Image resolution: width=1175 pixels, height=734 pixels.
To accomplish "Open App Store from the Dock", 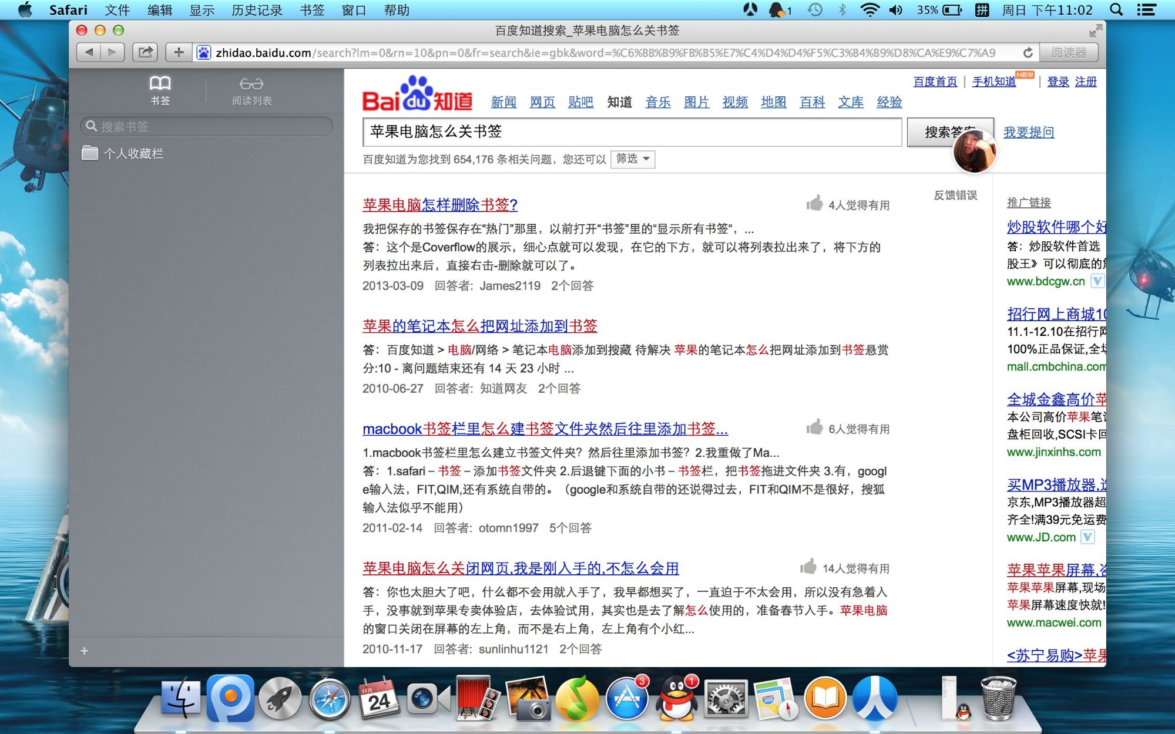I will [627, 699].
